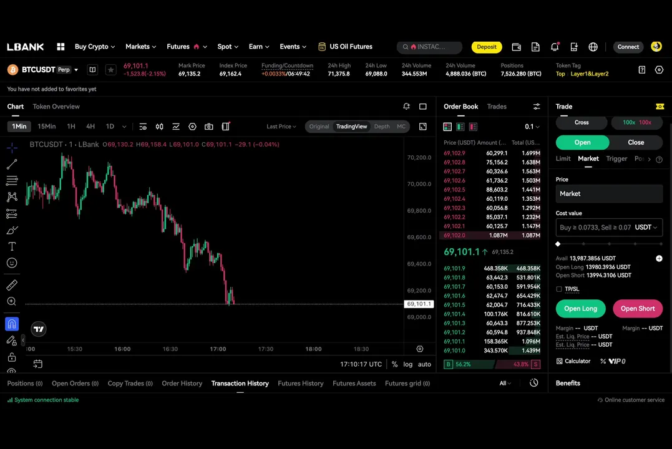The width and height of the screenshot is (672, 449).
Task: Click the Deposit button
Action: (487, 47)
